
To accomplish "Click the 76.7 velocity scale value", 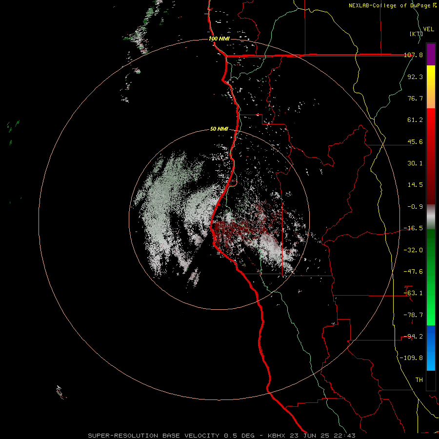I will [x=415, y=98].
